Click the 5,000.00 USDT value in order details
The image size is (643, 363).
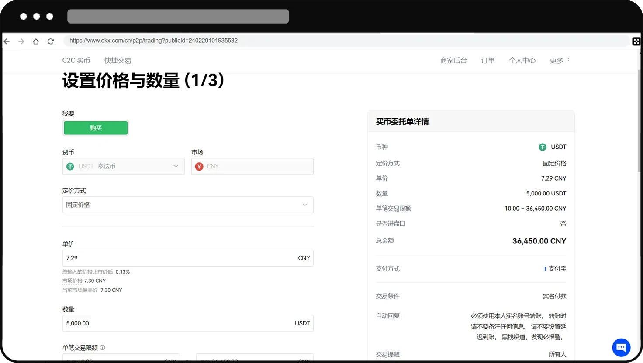click(x=546, y=193)
